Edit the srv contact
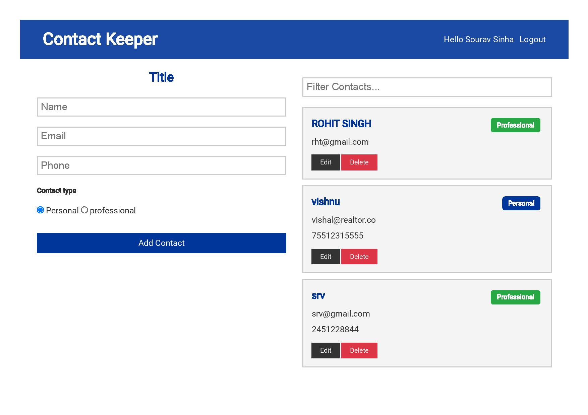Screen dimensions: 588x415 click(326, 350)
